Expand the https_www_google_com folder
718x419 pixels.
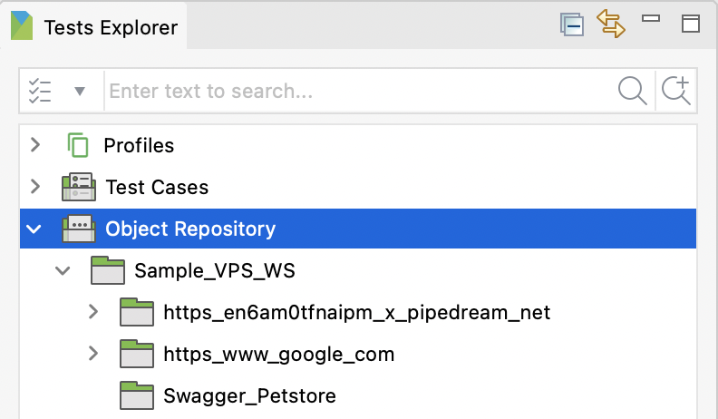[92, 354]
